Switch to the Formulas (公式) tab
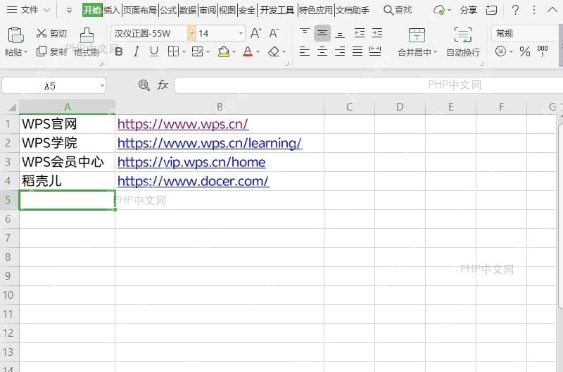 point(168,10)
